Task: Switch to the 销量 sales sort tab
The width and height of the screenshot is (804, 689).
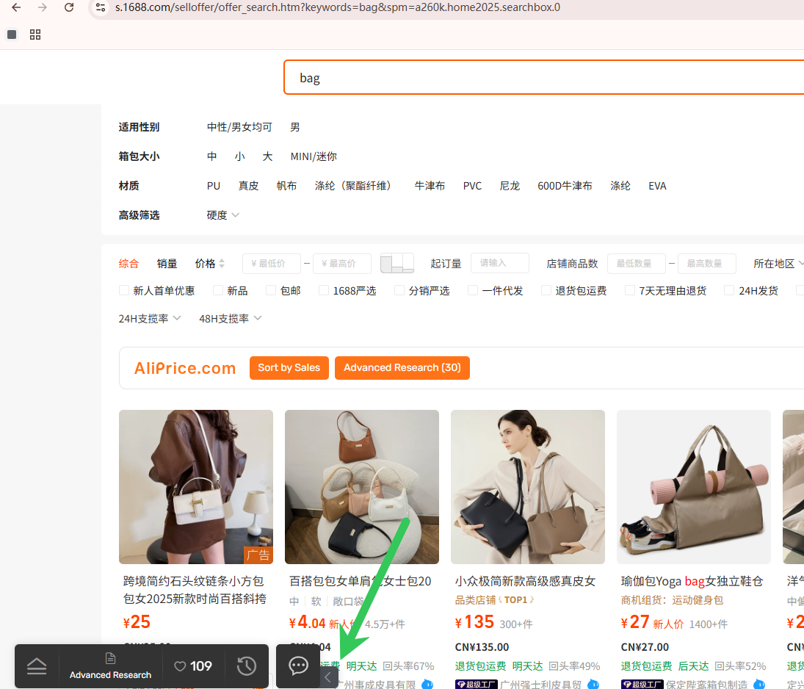Action: click(x=167, y=264)
